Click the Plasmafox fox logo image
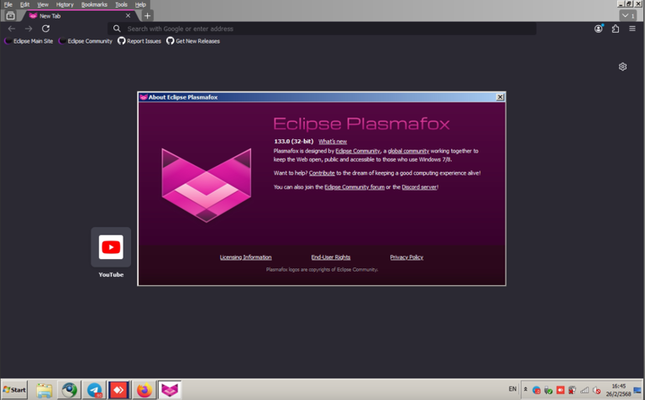Screen dimensions: 645x400 click(x=206, y=185)
